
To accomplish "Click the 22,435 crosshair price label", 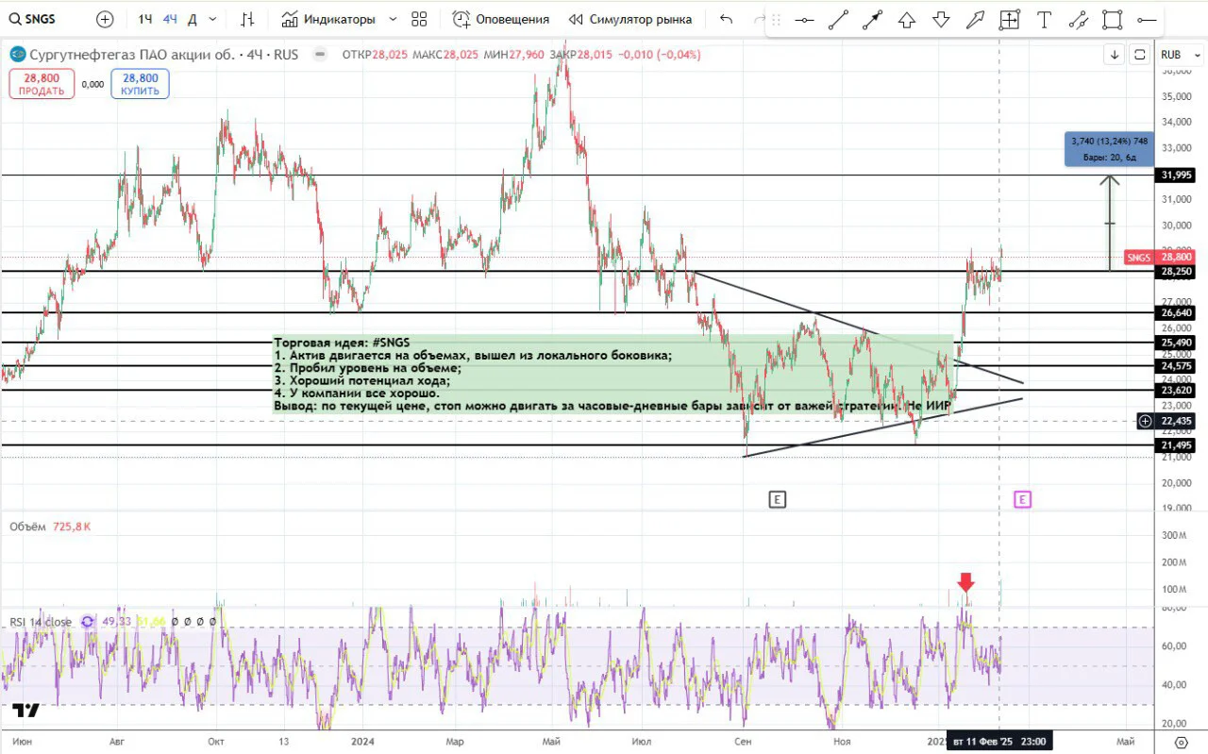I will (1177, 421).
